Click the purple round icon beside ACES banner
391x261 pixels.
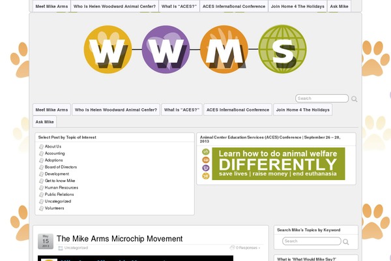pos(206,168)
